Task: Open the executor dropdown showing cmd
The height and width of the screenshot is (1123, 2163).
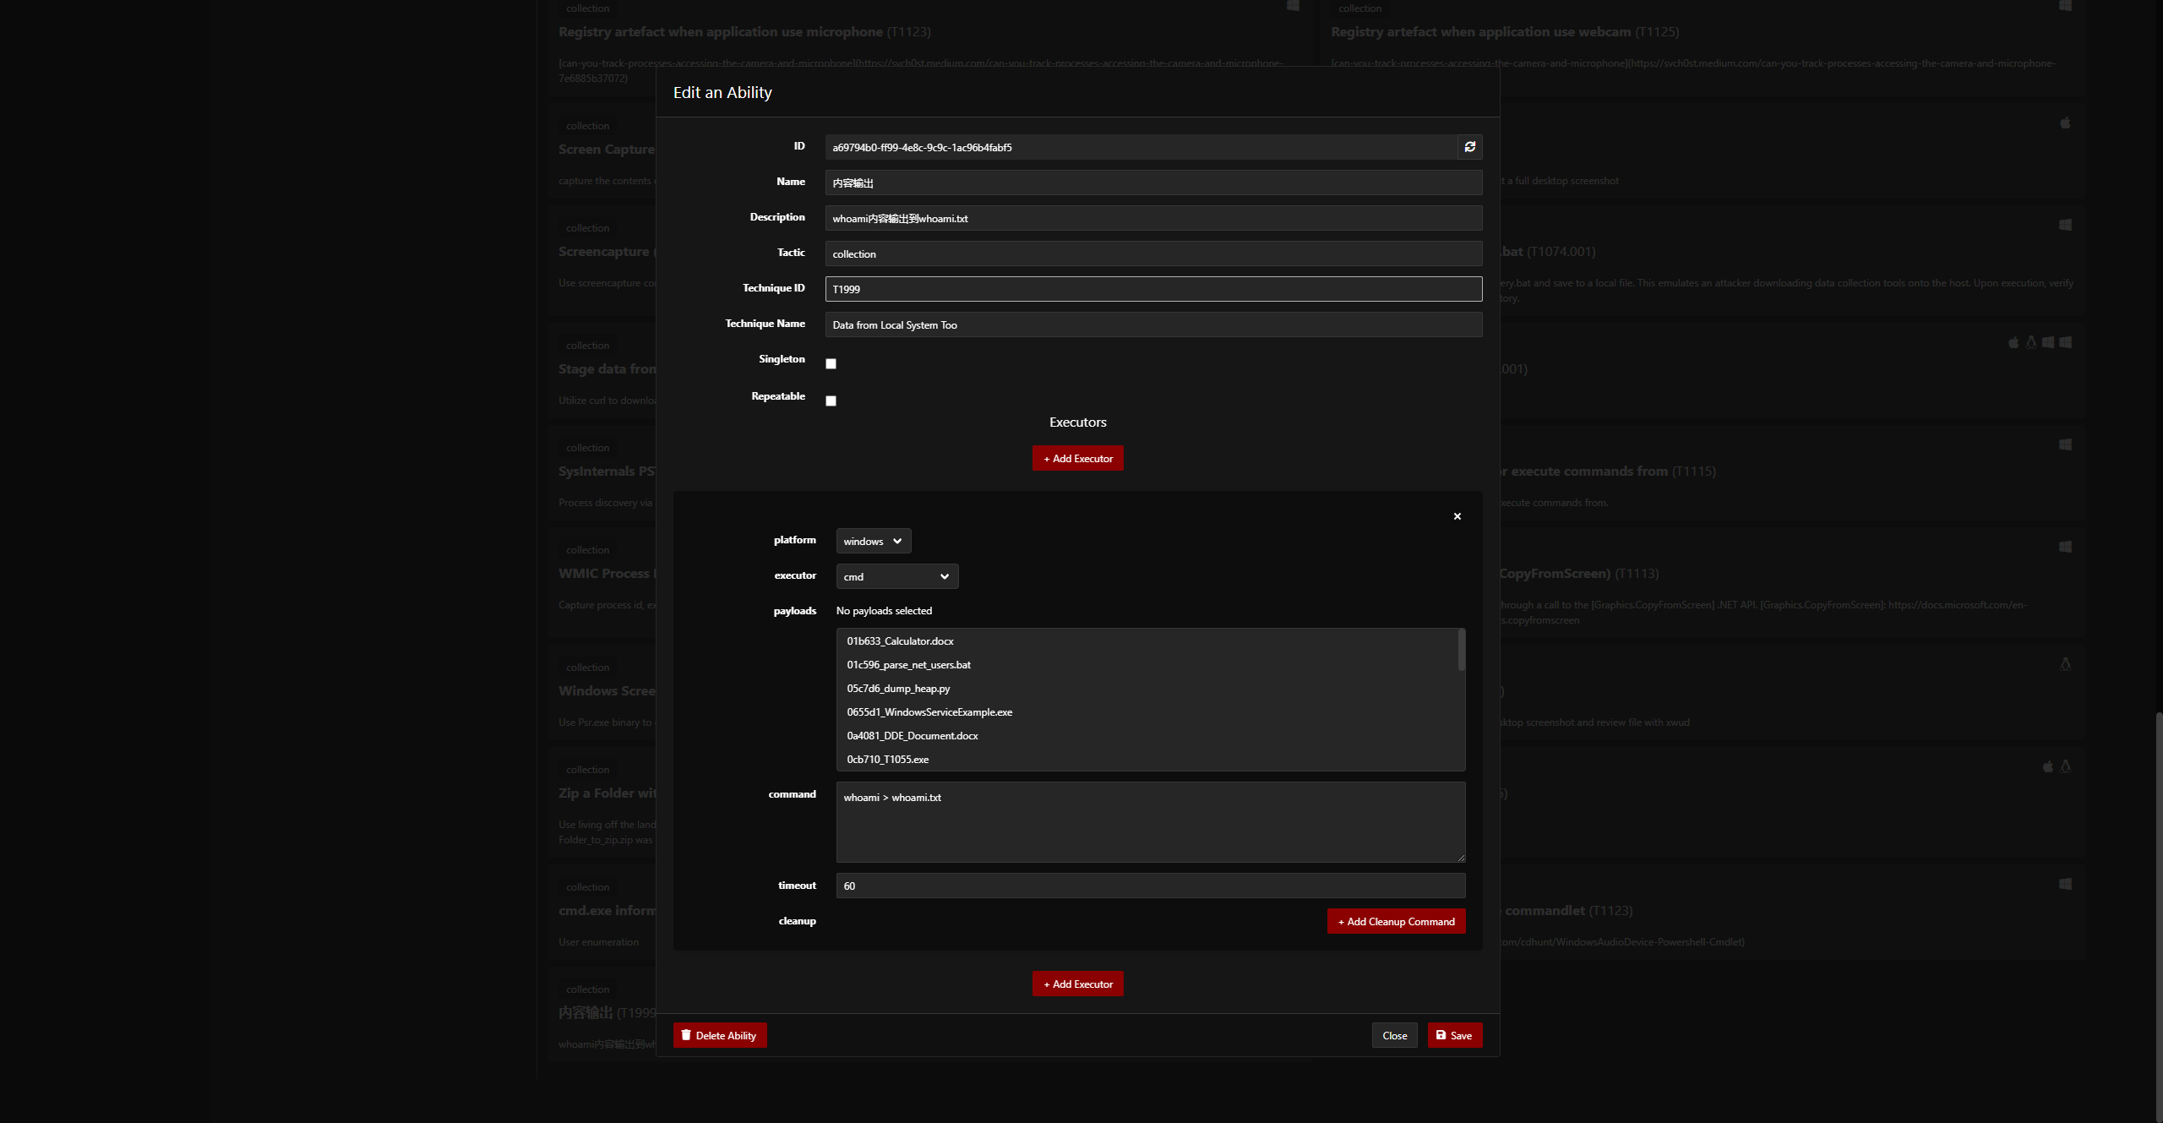Action: pyautogui.click(x=896, y=575)
